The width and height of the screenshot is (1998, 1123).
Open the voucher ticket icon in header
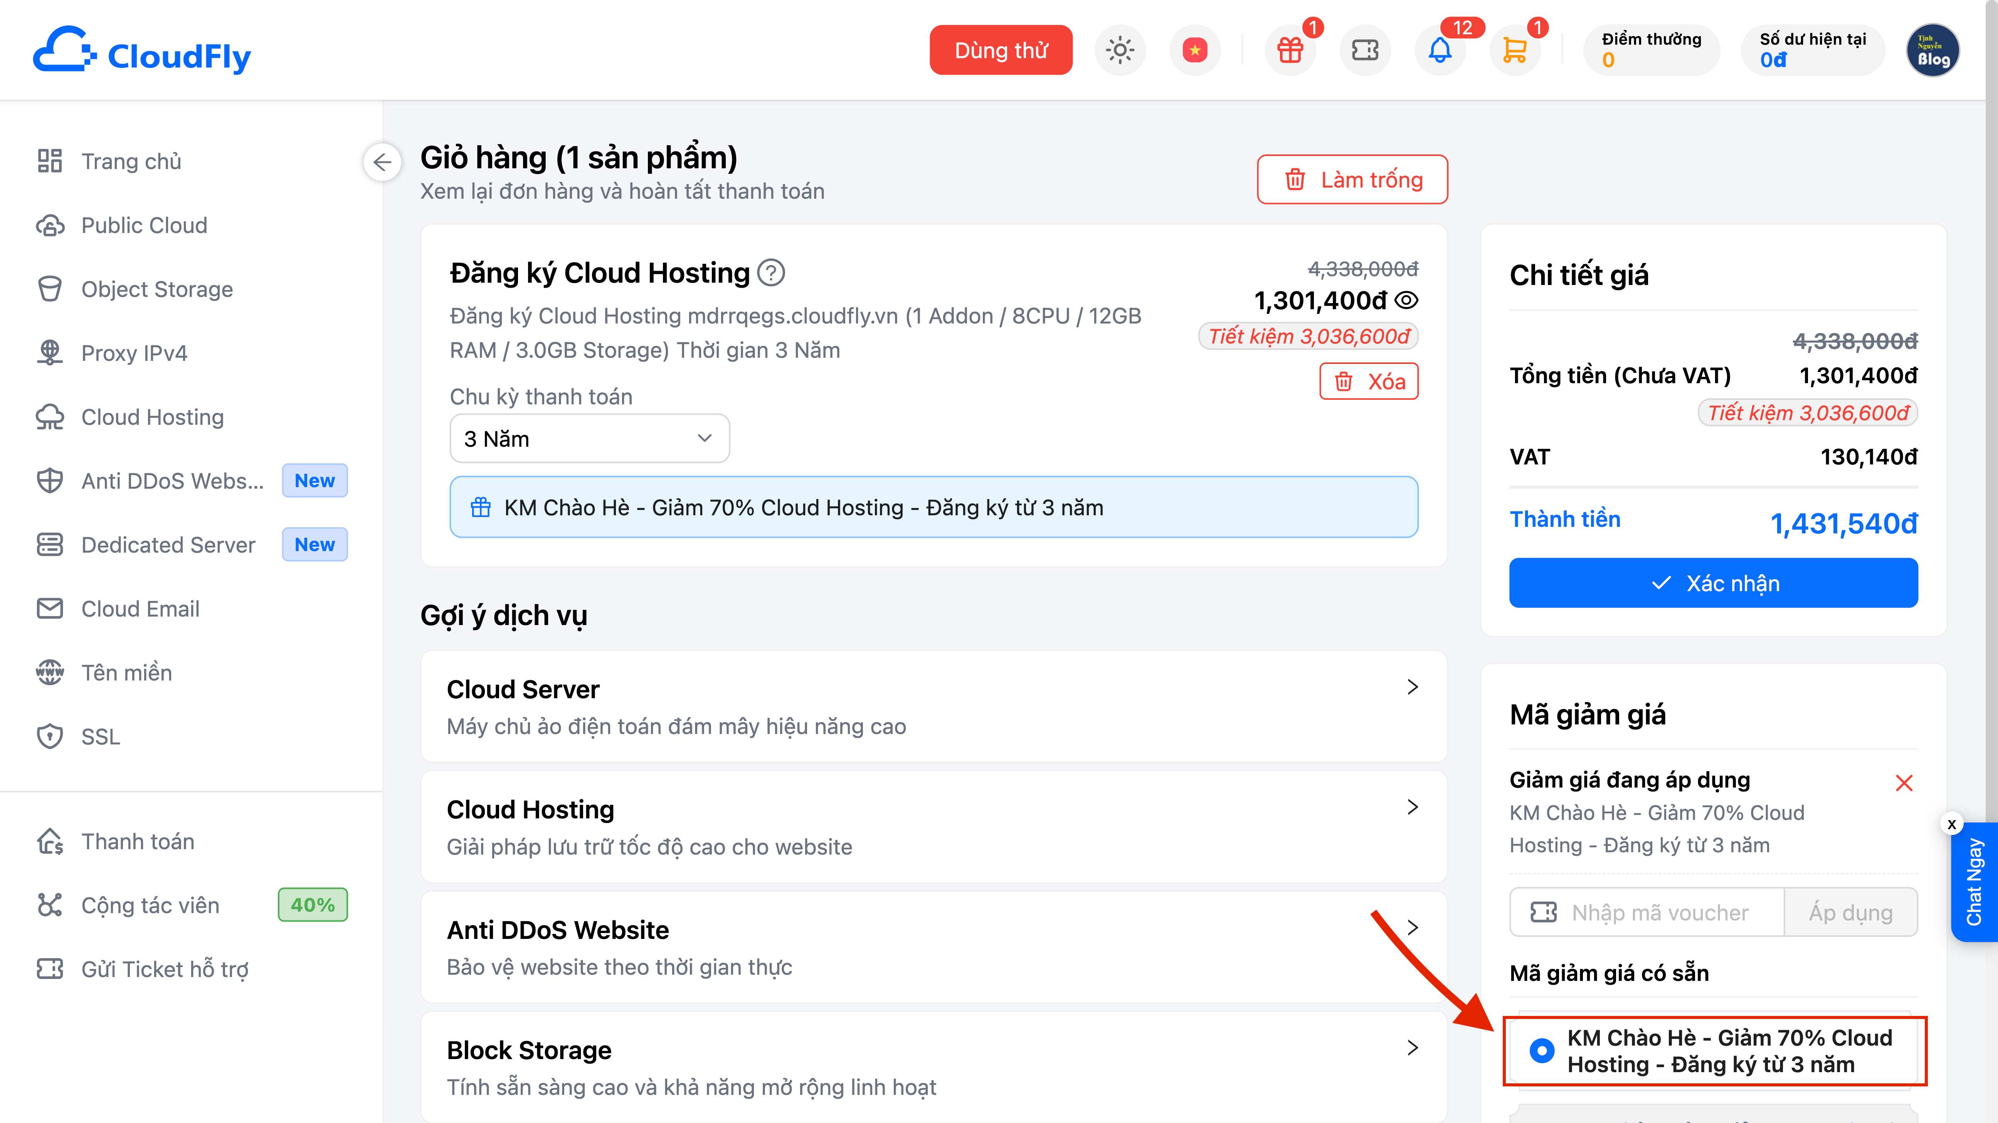(1365, 50)
